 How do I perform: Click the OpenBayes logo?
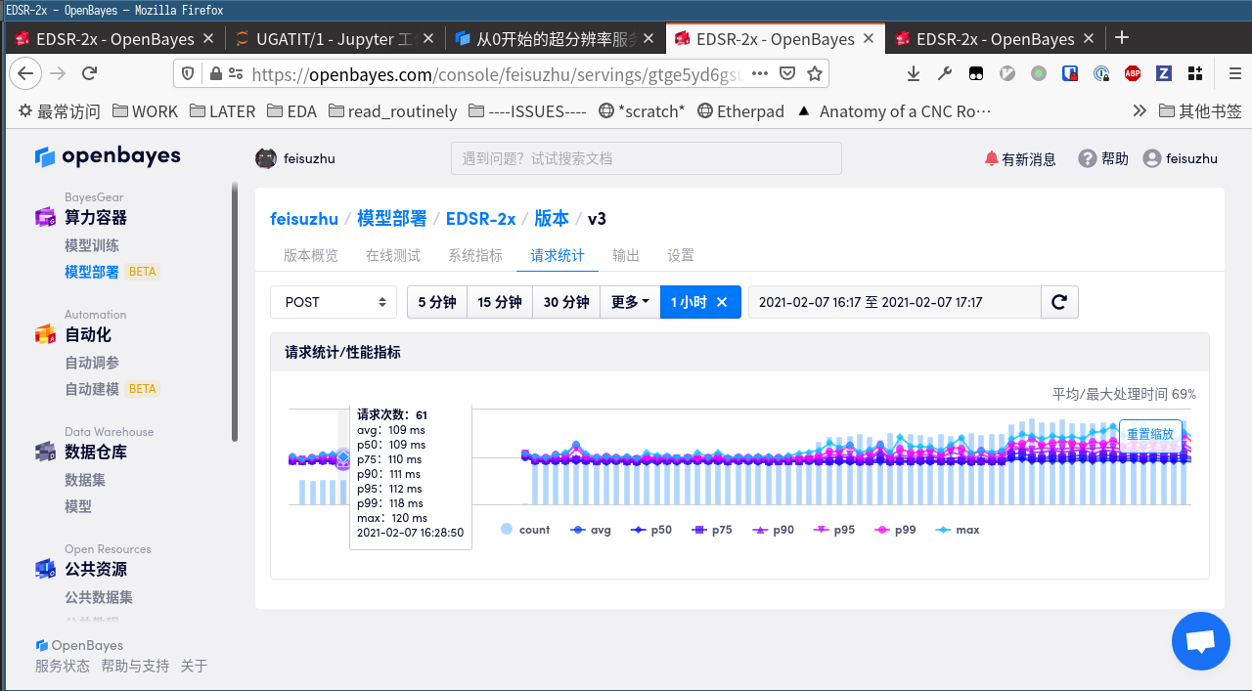(108, 156)
